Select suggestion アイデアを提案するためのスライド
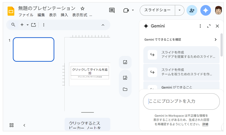The width and height of the screenshot is (226, 135). pyautogui.click(x=181, y=55)
